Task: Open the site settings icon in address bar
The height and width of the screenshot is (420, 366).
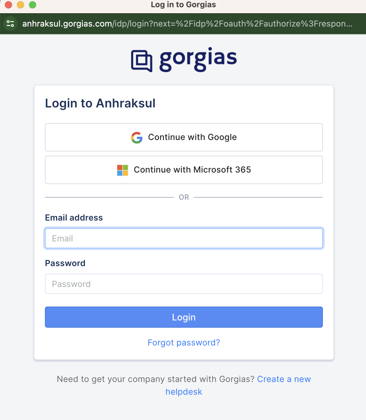Action: (10, 24)
